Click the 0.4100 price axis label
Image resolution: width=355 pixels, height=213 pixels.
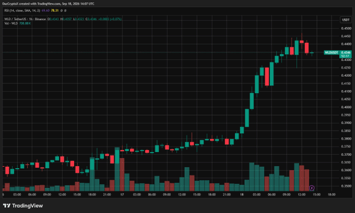coord(346,92)
